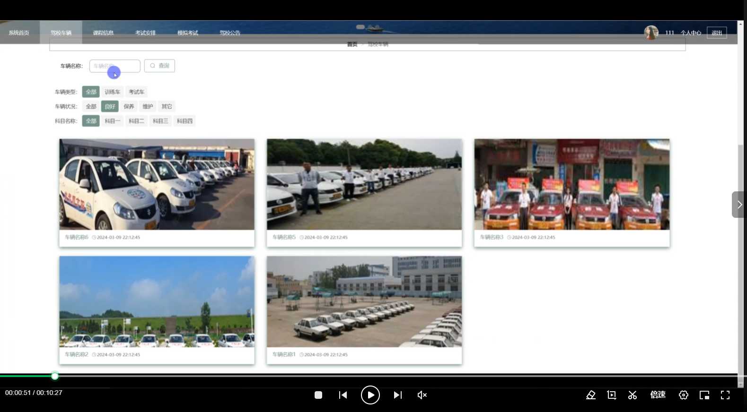This screenshot has height=412, width=747.
Task: Select 全部 under 车辆状况
Action: pyautogui.click(x=91, y=106)
